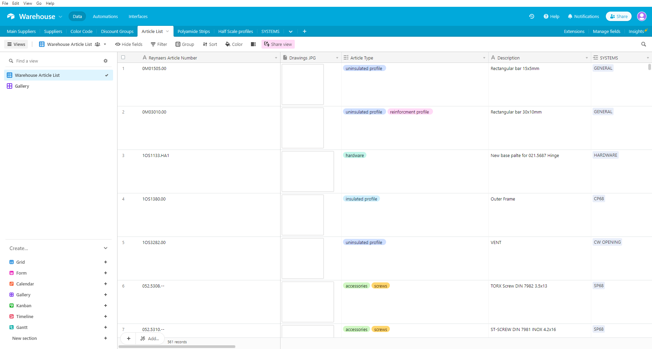This screenshot has width=652, height=349.
Task: Add a Timeline view plus icon
Action: click(106, 316)
